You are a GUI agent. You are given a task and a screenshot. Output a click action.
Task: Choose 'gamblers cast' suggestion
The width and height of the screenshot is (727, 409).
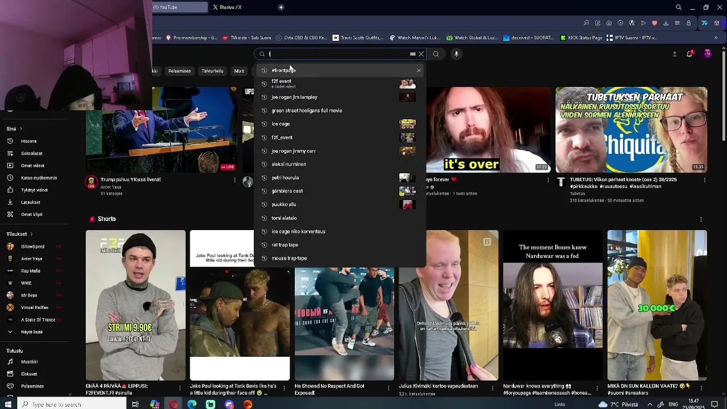(x=340, y=191)
